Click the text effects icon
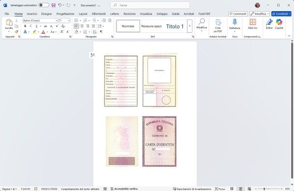 pos(25,32)
